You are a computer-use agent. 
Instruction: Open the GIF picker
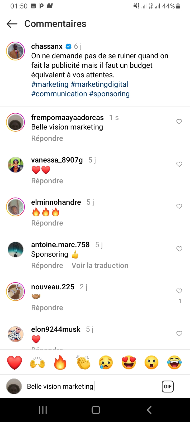168,387
